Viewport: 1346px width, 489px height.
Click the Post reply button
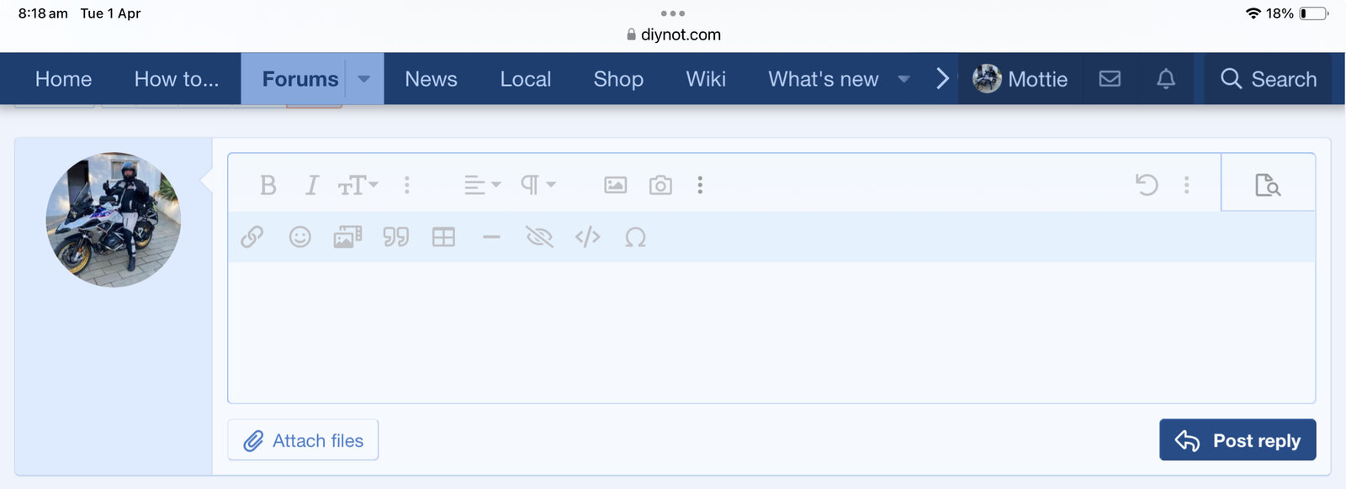1237,440
